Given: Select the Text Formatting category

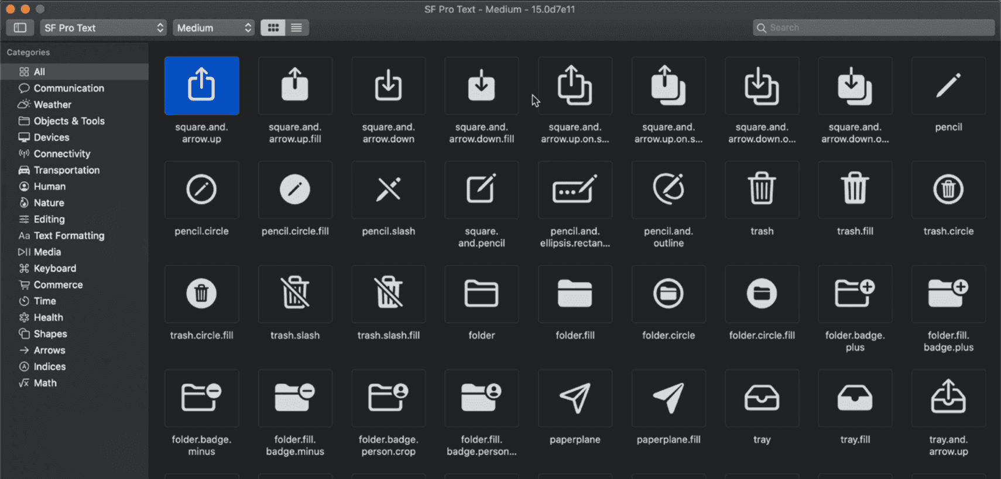Looking at the screenshot, I should [x=68, y=236].
